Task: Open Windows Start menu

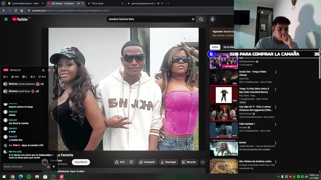Action: [4, 177]
